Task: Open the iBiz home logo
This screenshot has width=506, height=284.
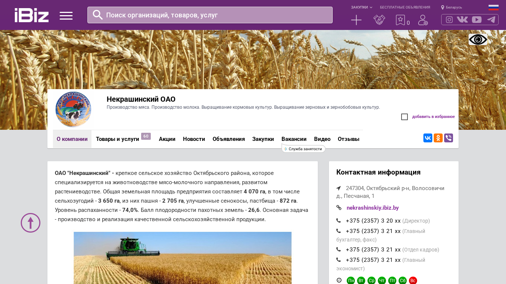Action: pos(31,15)
